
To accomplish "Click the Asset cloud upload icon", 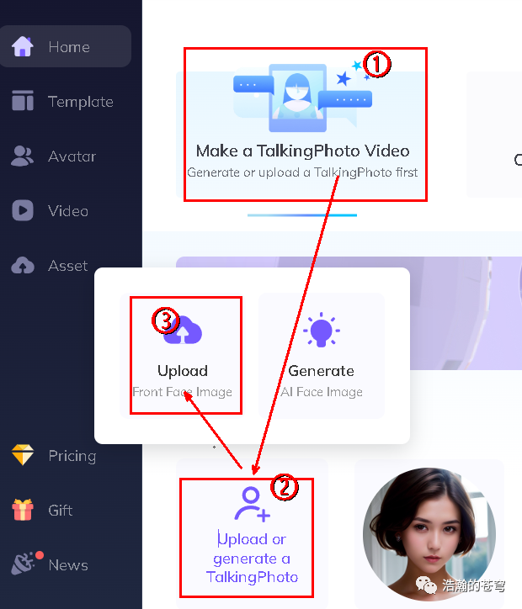I will (x=23, y=266).
